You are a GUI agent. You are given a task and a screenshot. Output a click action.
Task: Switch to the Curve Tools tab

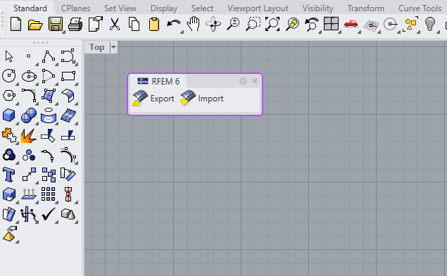point(420,8)
